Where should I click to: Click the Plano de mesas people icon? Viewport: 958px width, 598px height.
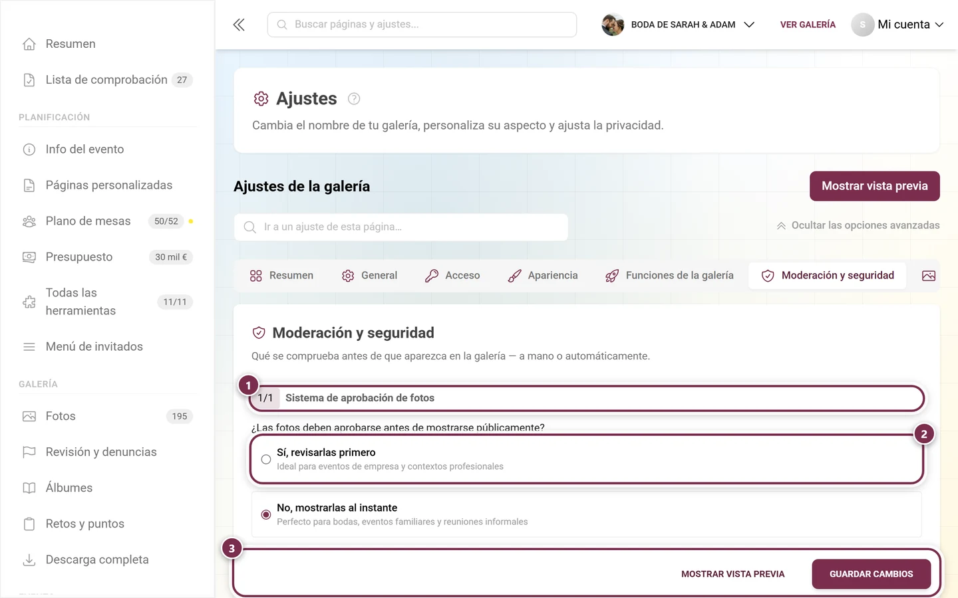click(29, 221)
